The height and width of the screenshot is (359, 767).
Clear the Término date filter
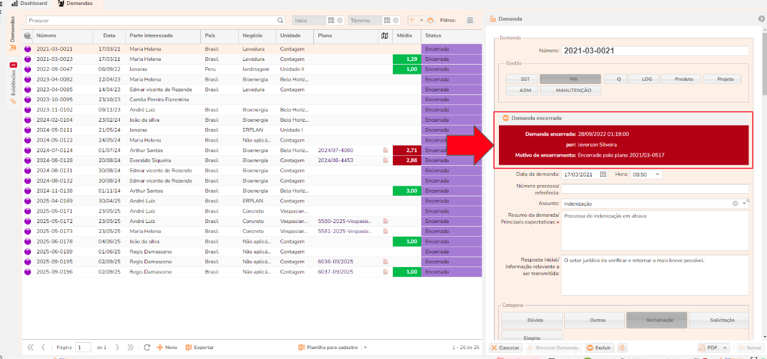tap(396, 20)
